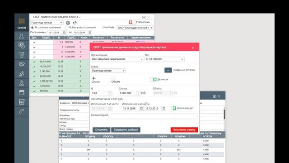Image resolution: width=289 pixels, height=163 pixels.
Task: Expand the ТКС S-114120C001 dropdown
Action: 182,59
